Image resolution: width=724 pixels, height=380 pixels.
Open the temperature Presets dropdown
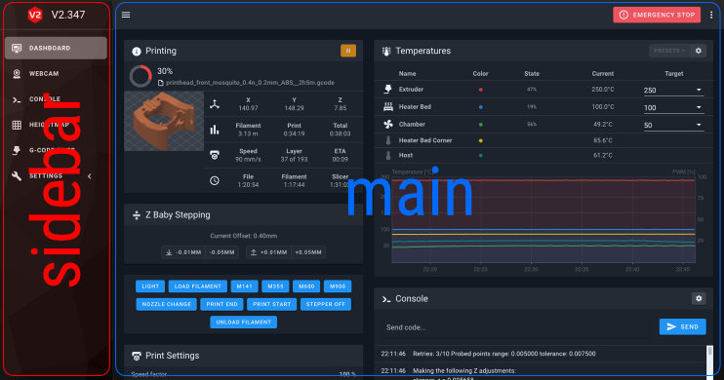[669, 51]
